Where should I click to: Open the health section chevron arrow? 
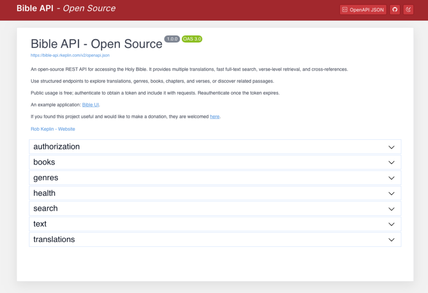pyautogui.click(x=391, y=193)
